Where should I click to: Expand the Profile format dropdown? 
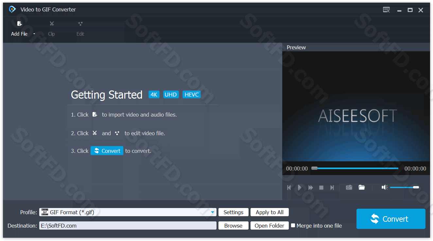[213, 212]
